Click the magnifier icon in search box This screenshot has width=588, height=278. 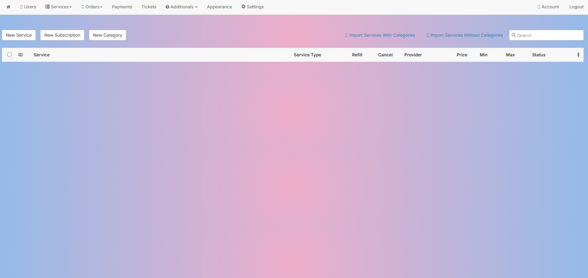tap(513, 35)
